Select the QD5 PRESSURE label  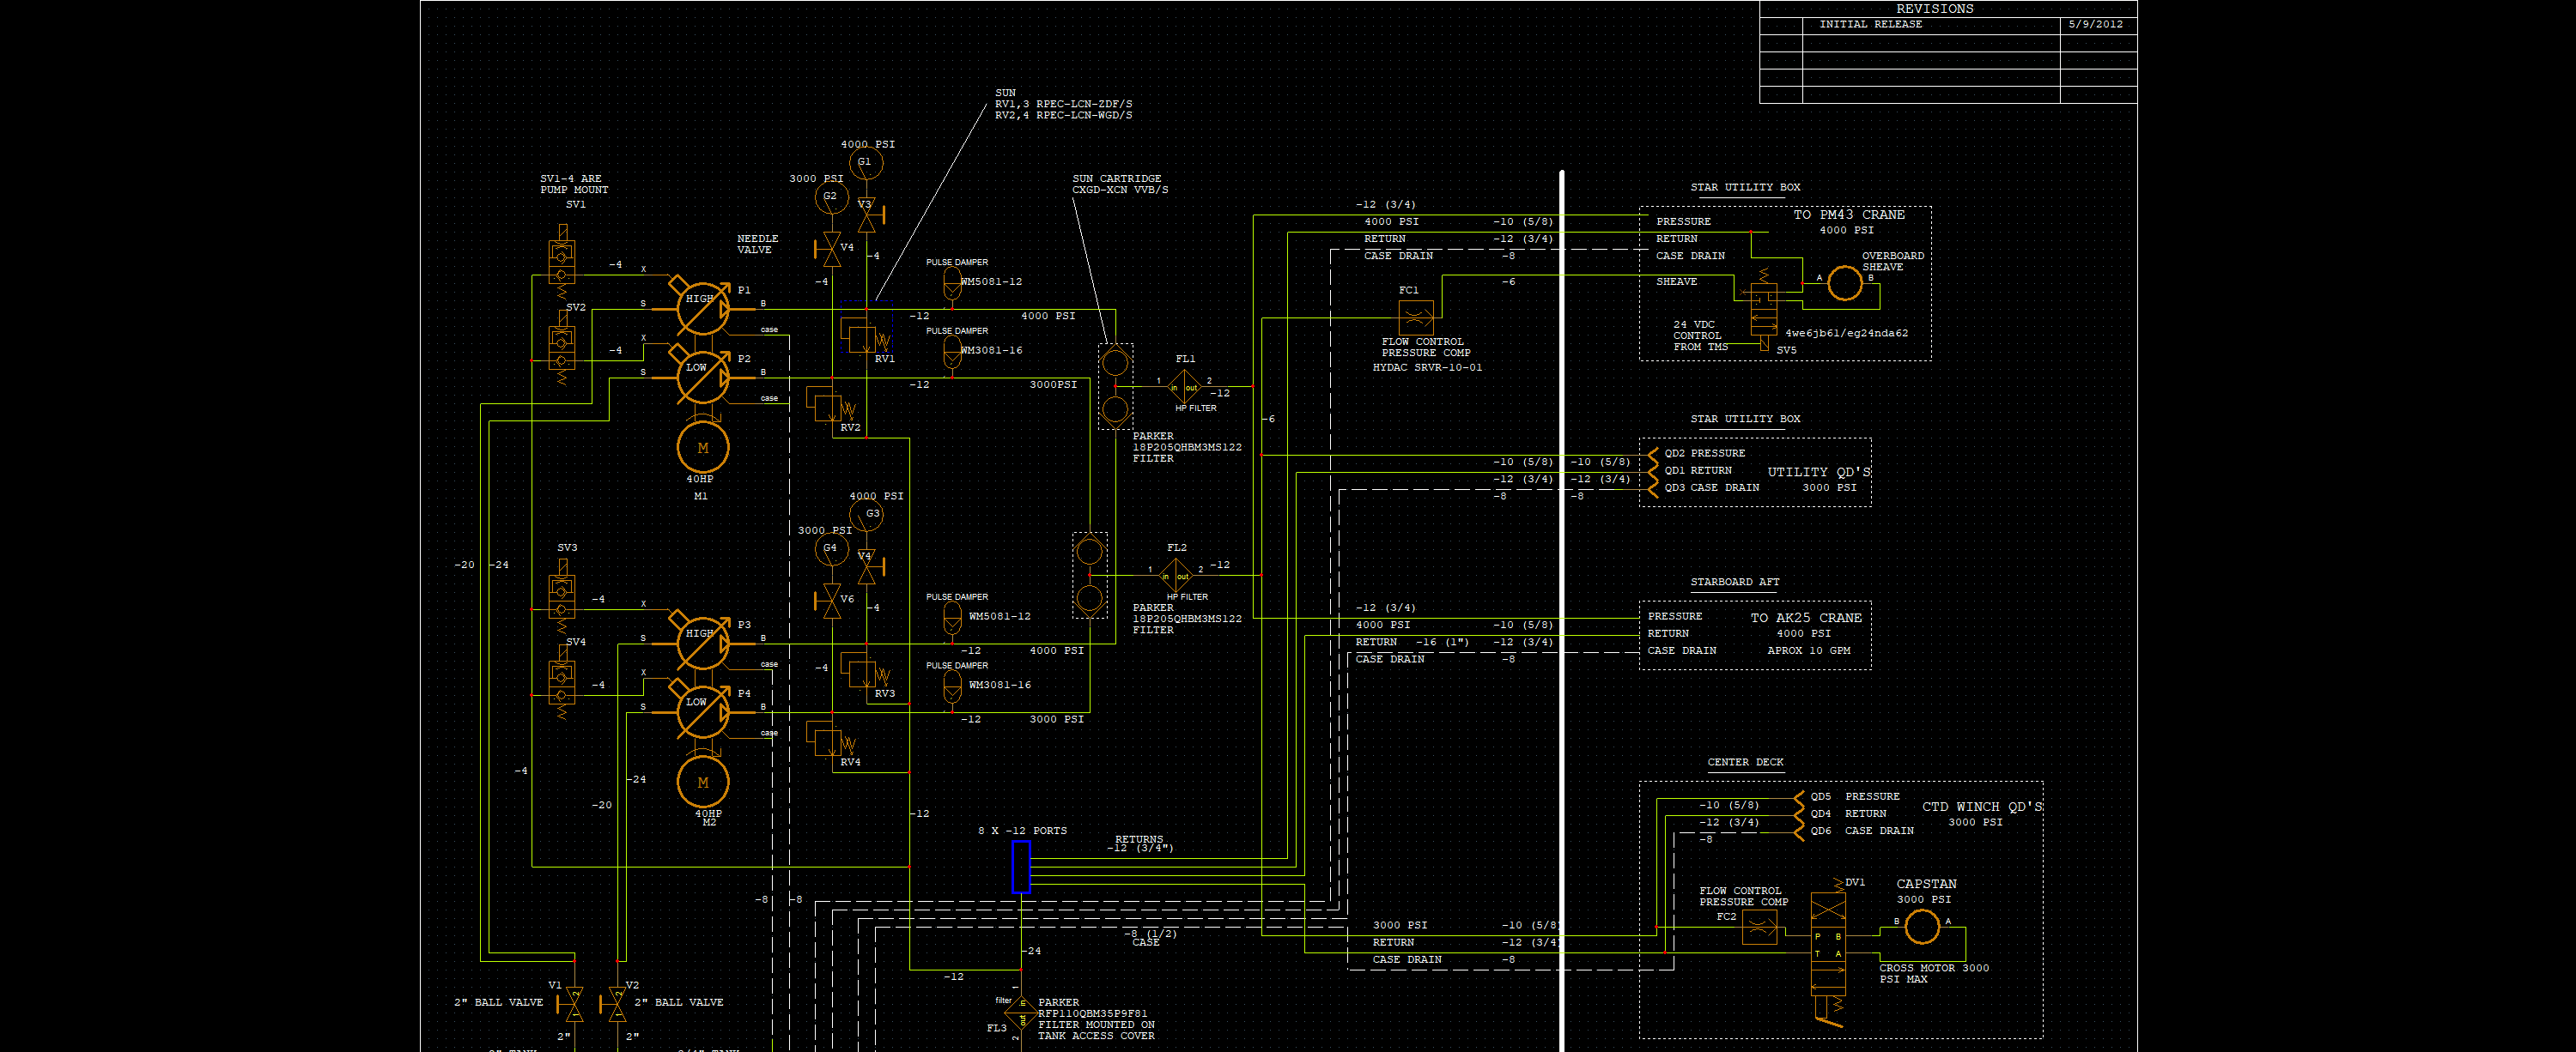(x=1854, y=796)
